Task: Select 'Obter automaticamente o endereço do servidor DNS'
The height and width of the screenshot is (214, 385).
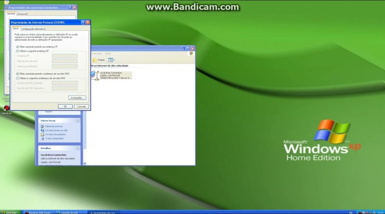Action: coord(17,74)
